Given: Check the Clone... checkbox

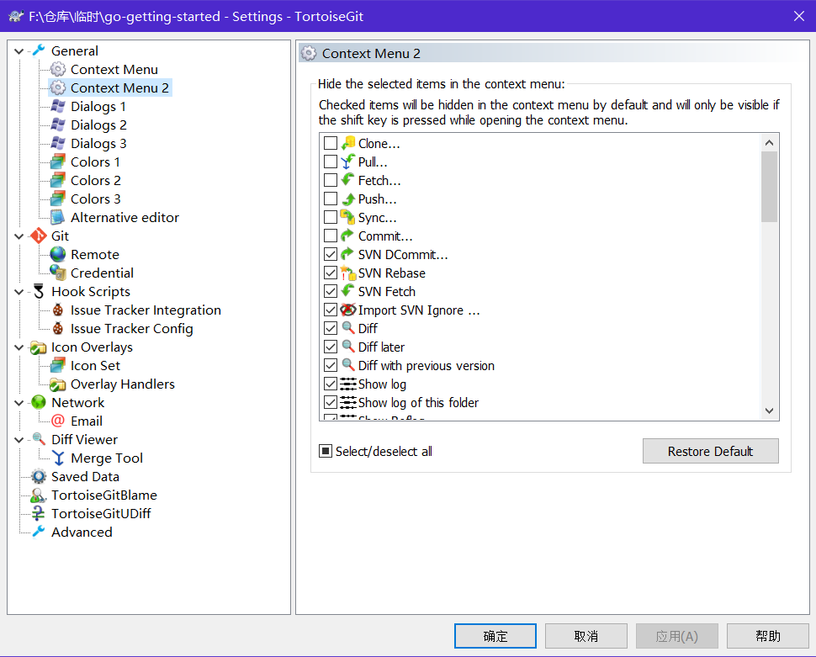Looking at the screenshot, I should pyautogui.click(x=331, y=143).
